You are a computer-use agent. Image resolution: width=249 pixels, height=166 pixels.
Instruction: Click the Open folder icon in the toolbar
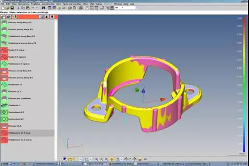click(x=7, y=8)
